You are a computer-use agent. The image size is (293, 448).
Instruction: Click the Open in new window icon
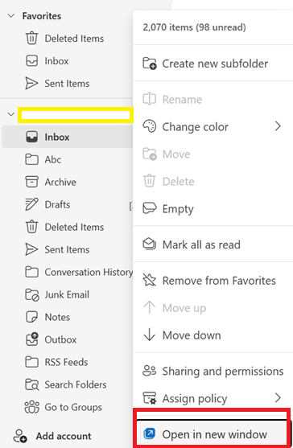(149, 434)
